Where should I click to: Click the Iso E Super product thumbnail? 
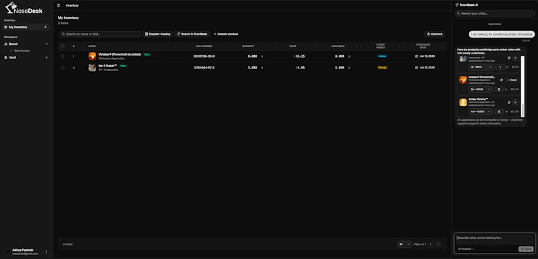click(92, 68)
